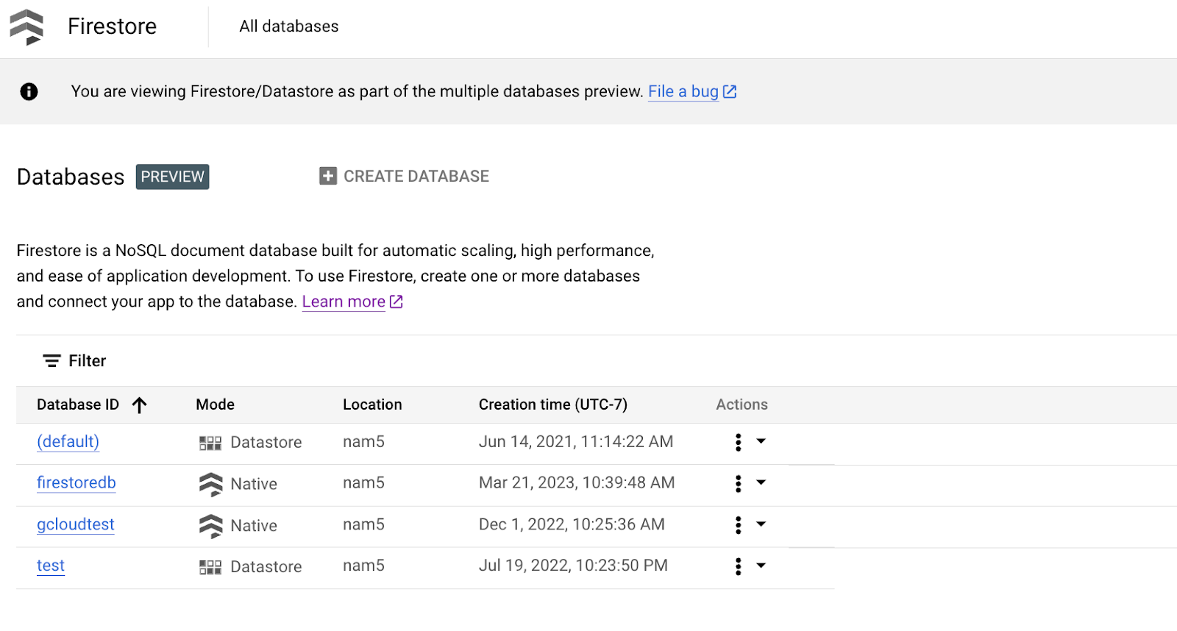Click the Datastore mode icon in the test row
The width and height of the screenshot is (1177, 631).
(x=210, y=567)
